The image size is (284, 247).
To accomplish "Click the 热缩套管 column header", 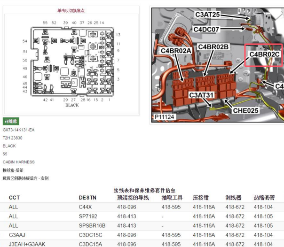I will coord(264,197).
